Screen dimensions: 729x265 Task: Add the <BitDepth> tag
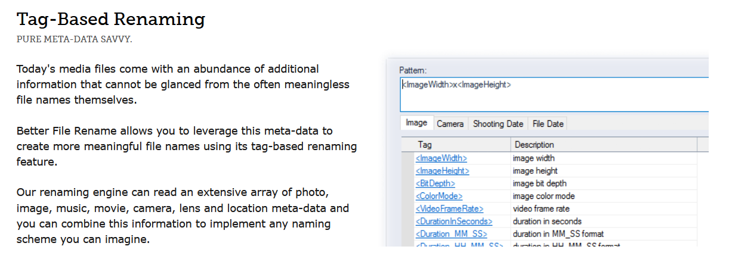pos(435,183)
